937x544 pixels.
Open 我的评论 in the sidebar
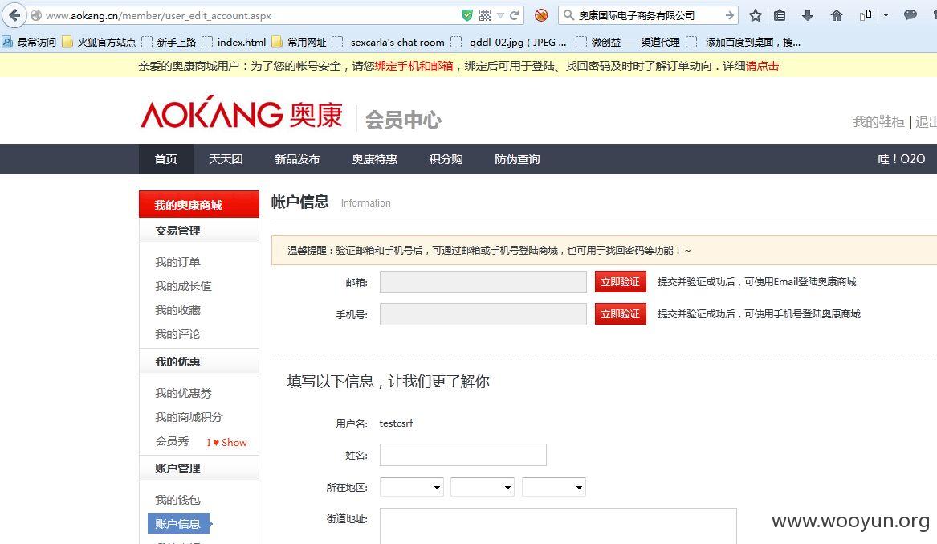click(x=177, y=334)
